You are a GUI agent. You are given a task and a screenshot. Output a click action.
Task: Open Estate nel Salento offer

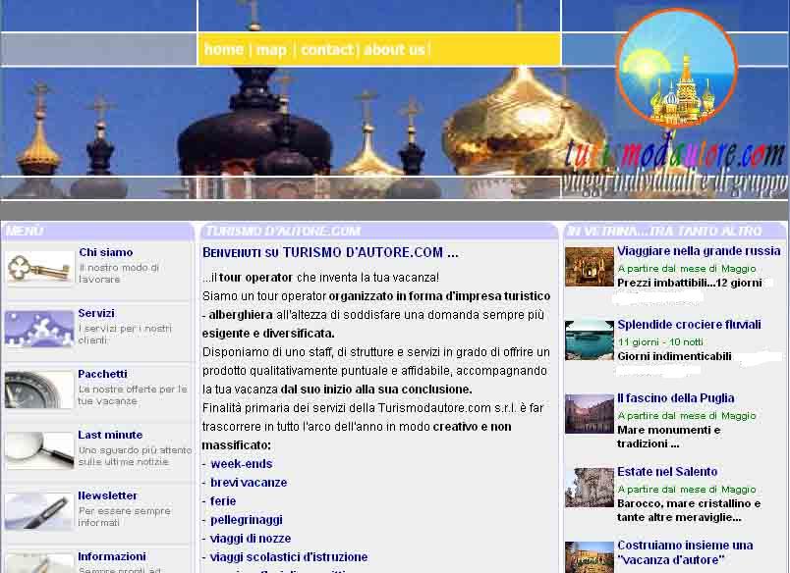point(667,471)
